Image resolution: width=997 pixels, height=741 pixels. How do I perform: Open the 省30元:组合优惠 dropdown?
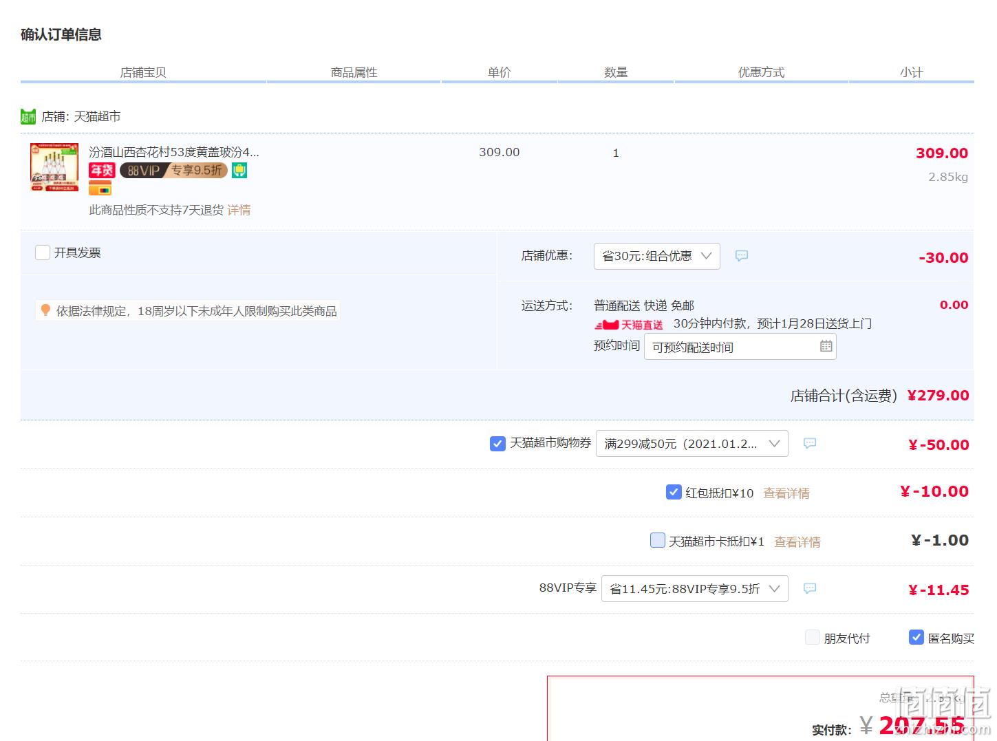(x=657, y=256)
